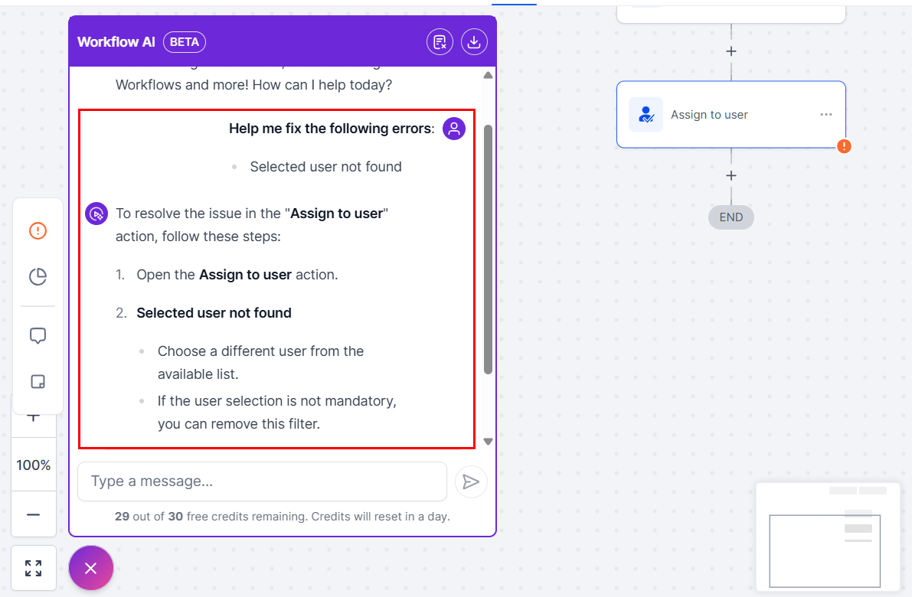Click the fit-to-screen expand icon
Viewport: 912px width, 597px height.
click(x=34, y=568)
